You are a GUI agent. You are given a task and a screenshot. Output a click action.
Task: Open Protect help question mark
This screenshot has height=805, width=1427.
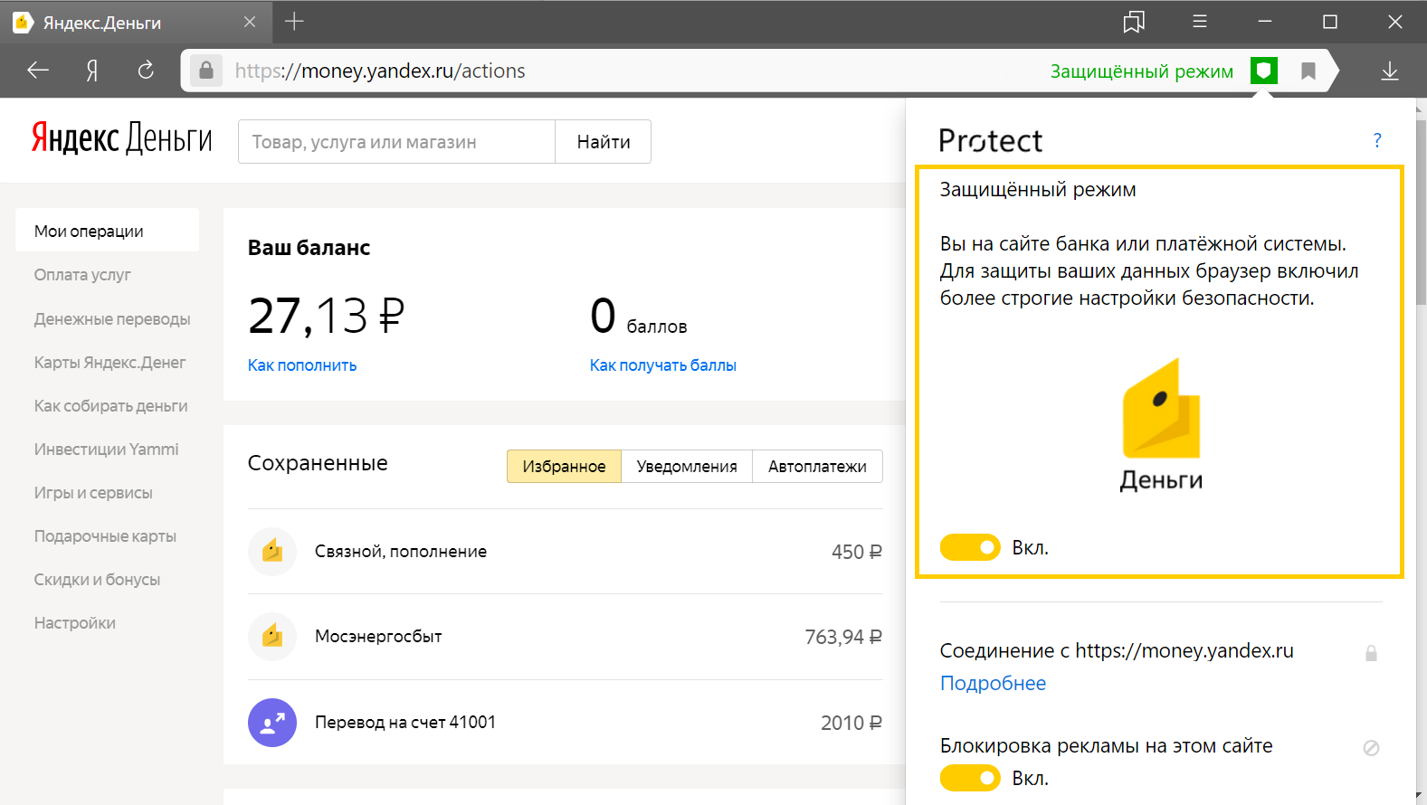(x=1377, y=140)
